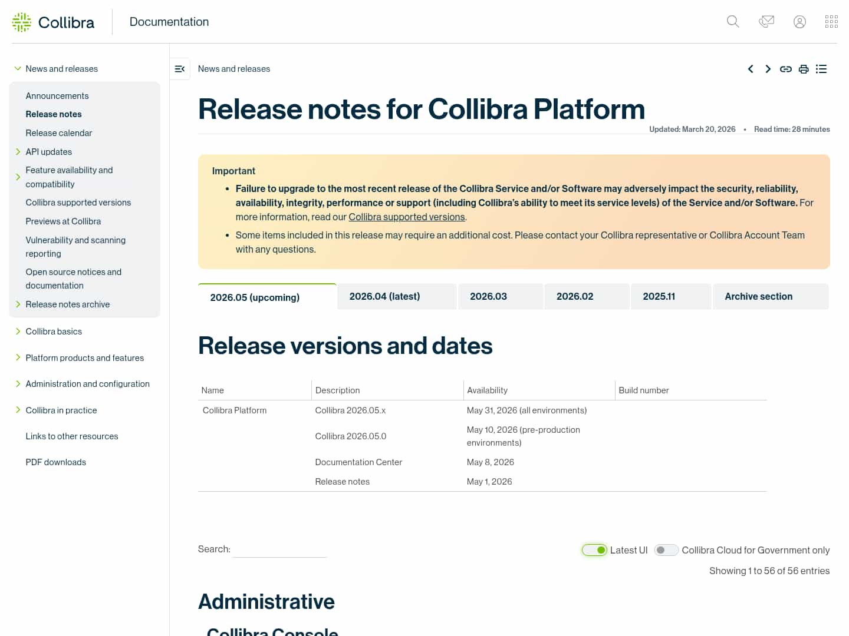
Task: Copy the page link icon
Action: click(x=785, y=69)
